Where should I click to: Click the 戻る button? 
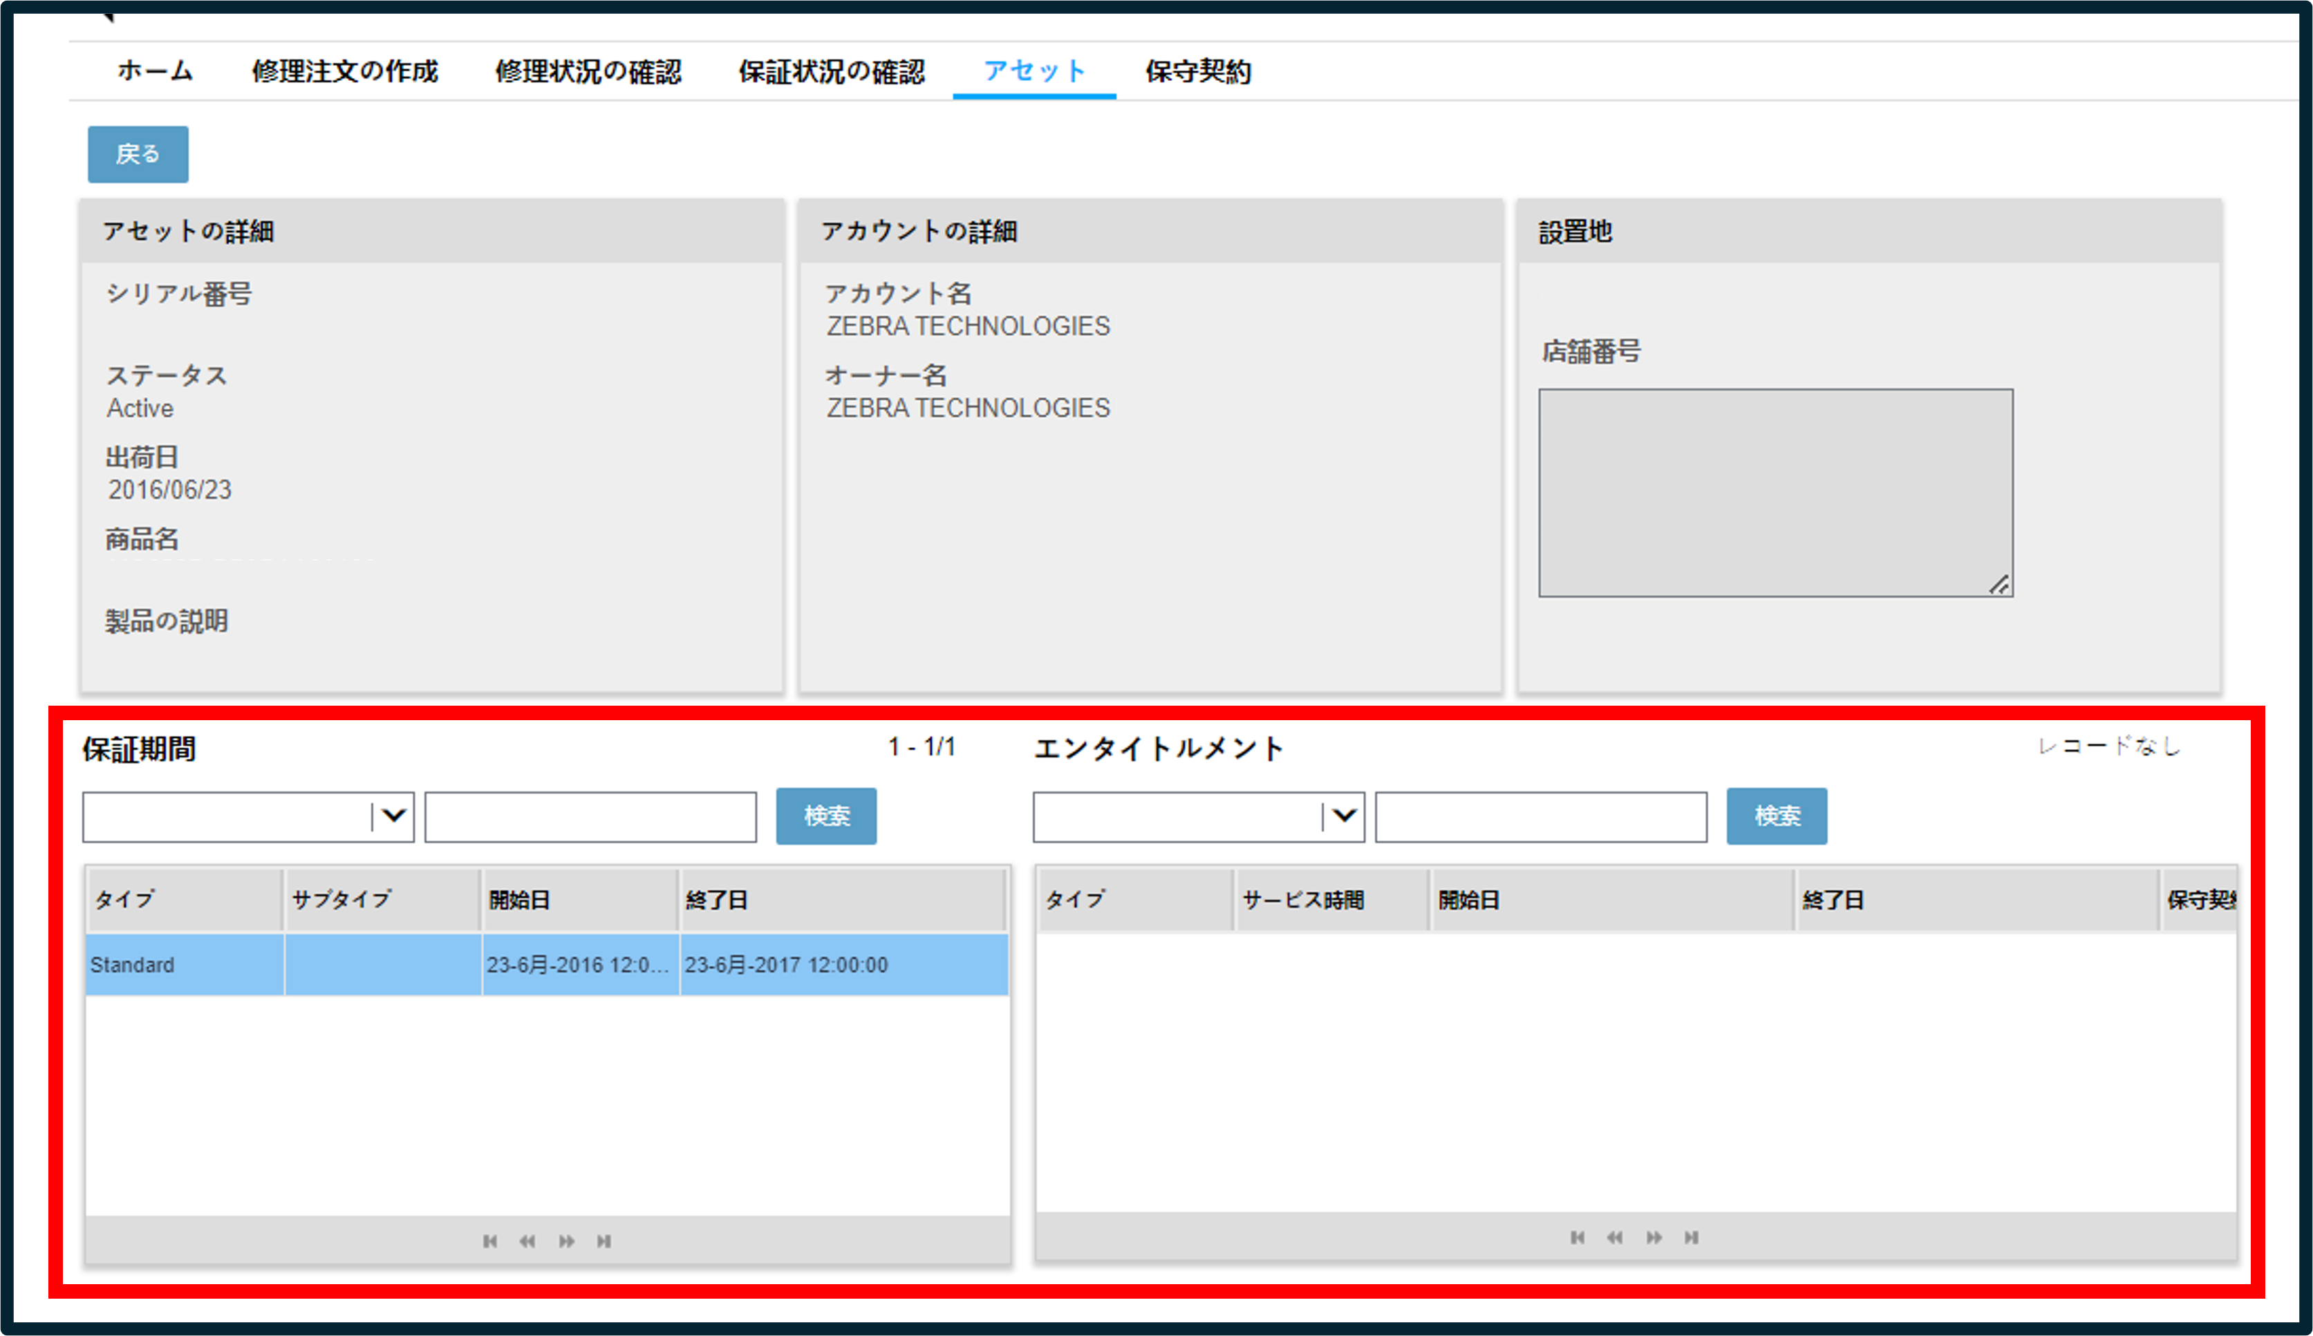[x=138, y=154]
